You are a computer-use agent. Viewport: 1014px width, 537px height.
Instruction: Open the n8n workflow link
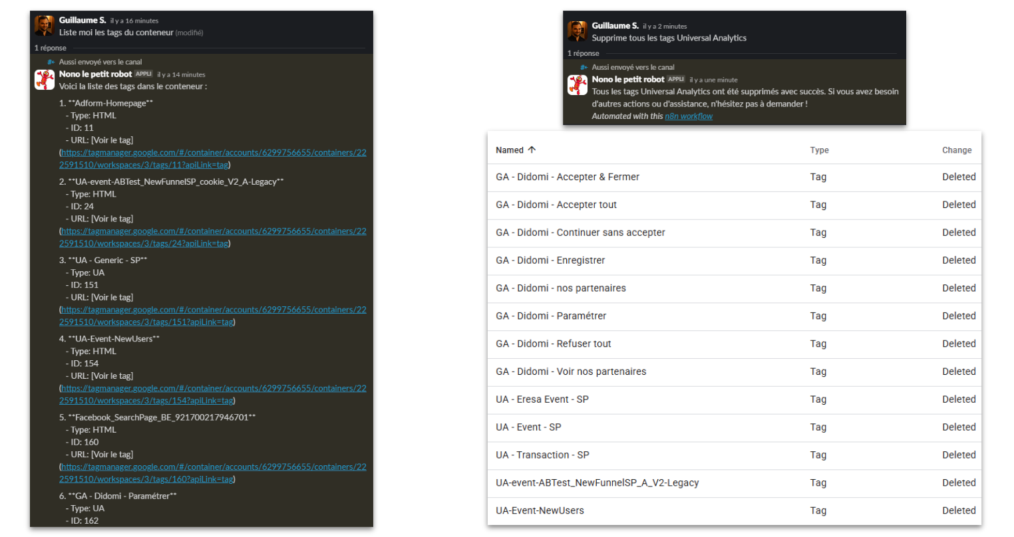(689, 116)
